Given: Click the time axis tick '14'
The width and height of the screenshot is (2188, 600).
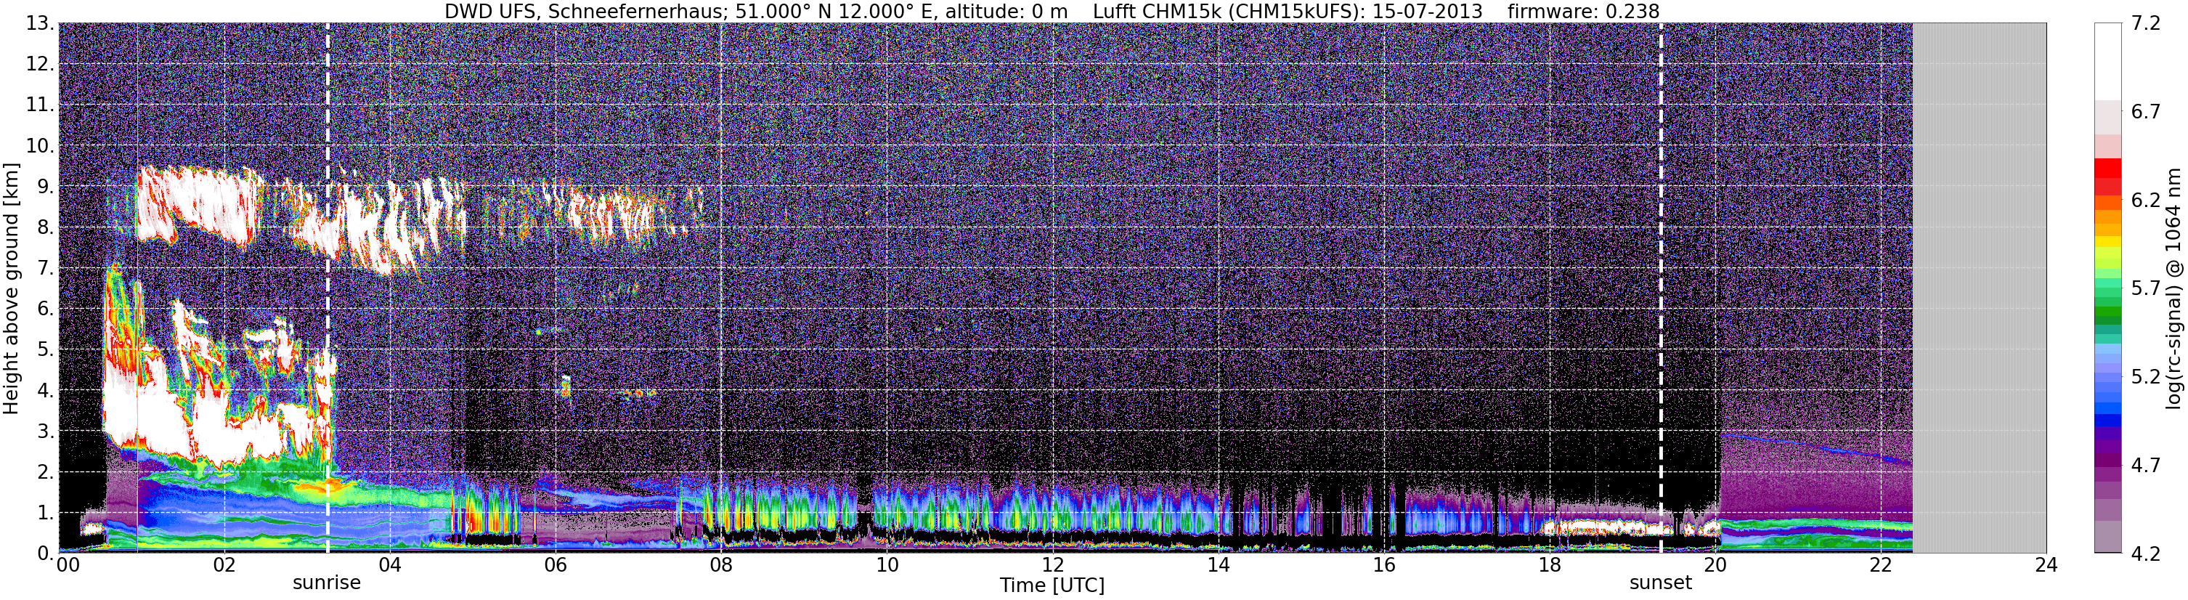Looking at the screenshot, I should coord(1218,566).
